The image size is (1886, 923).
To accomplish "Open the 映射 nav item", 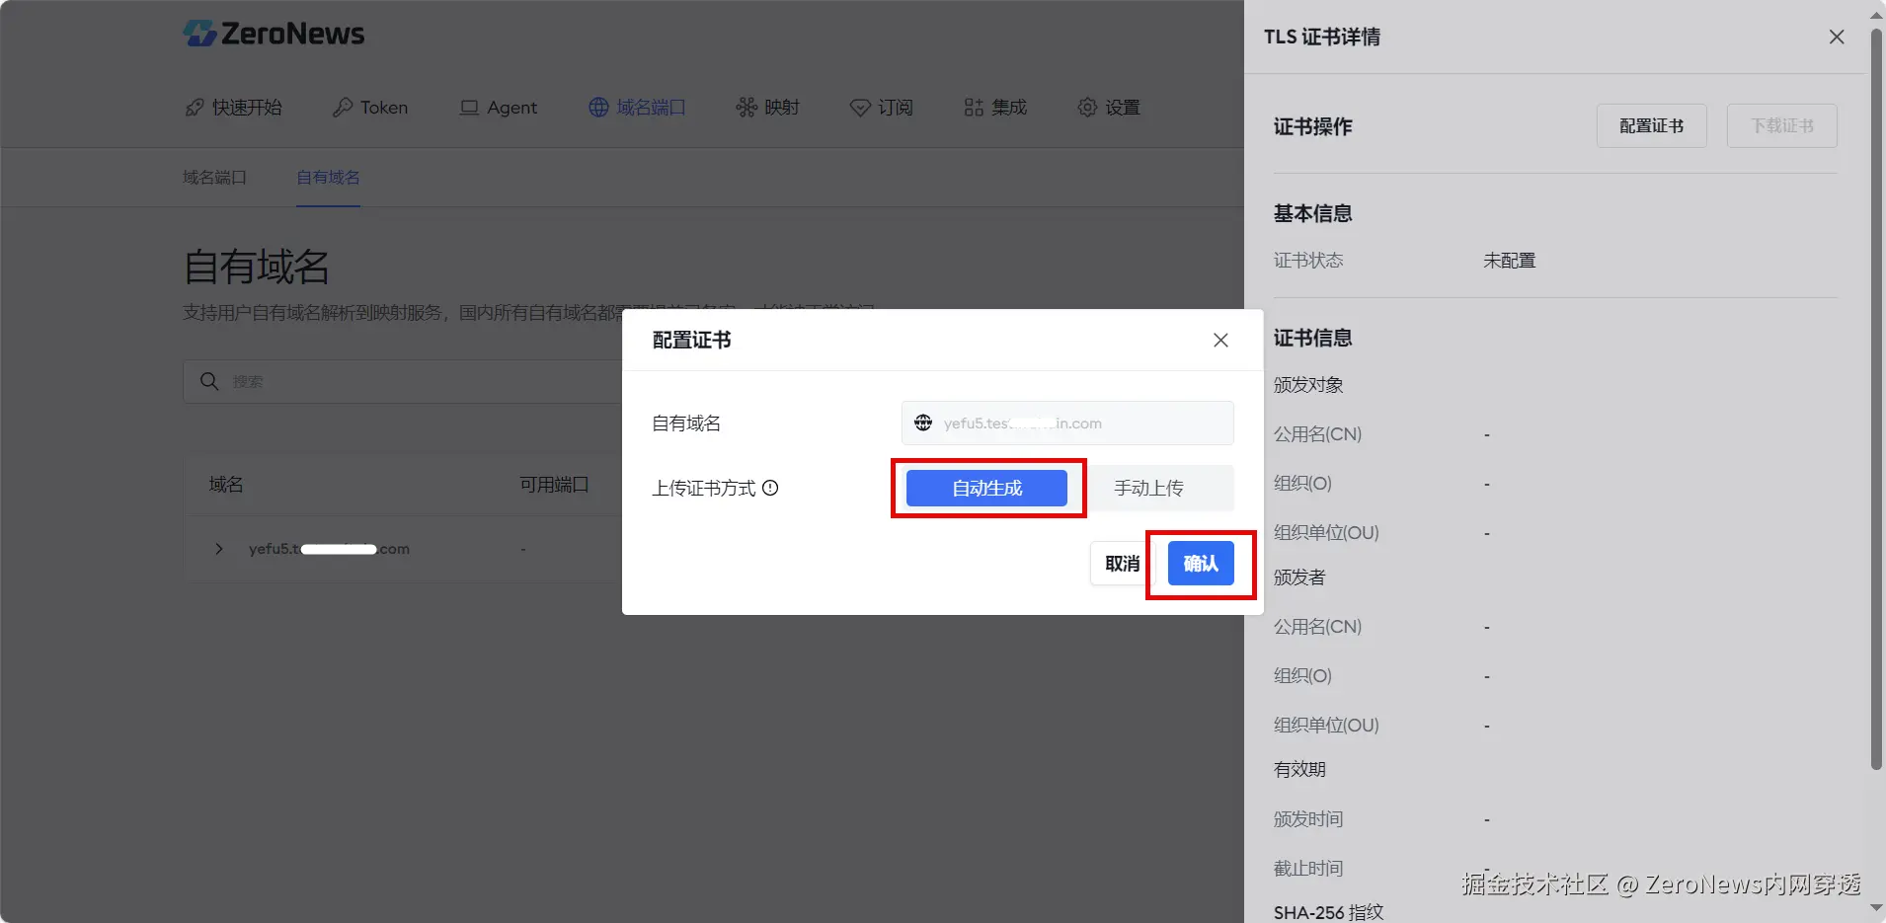I will [x=767, y=108].
